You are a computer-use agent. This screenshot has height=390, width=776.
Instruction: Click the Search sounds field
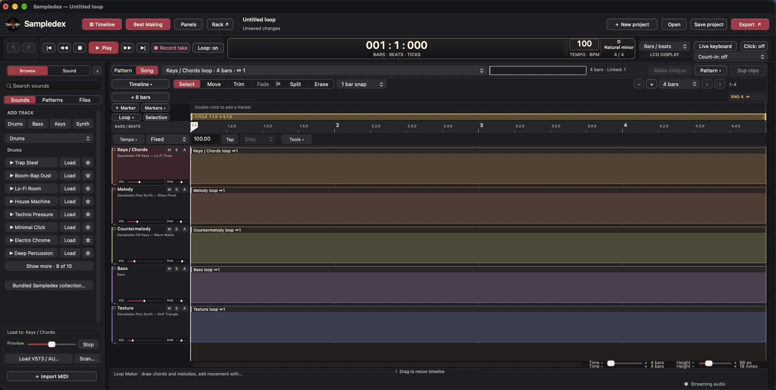[53, 86]
